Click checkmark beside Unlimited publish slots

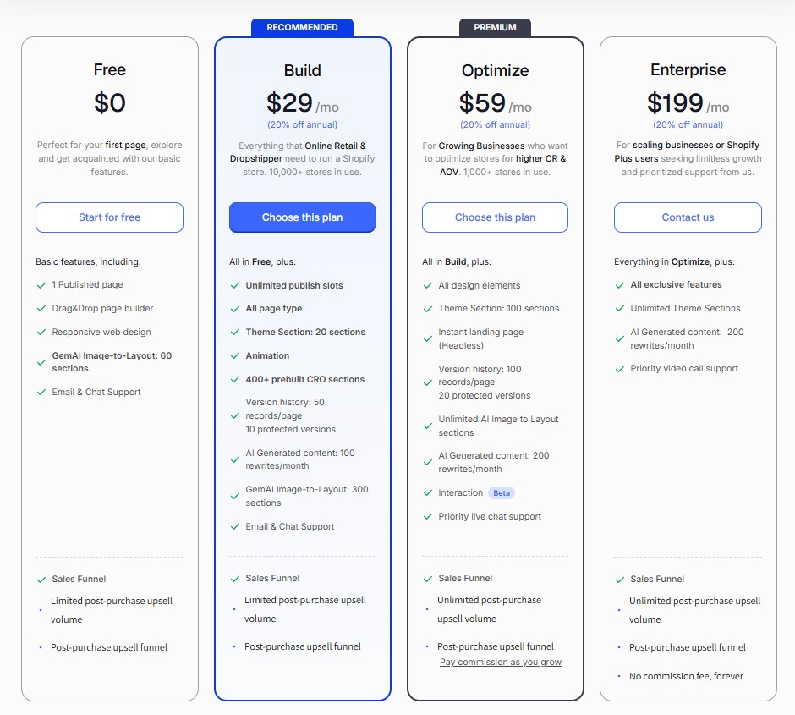click(x=235, y=285)
